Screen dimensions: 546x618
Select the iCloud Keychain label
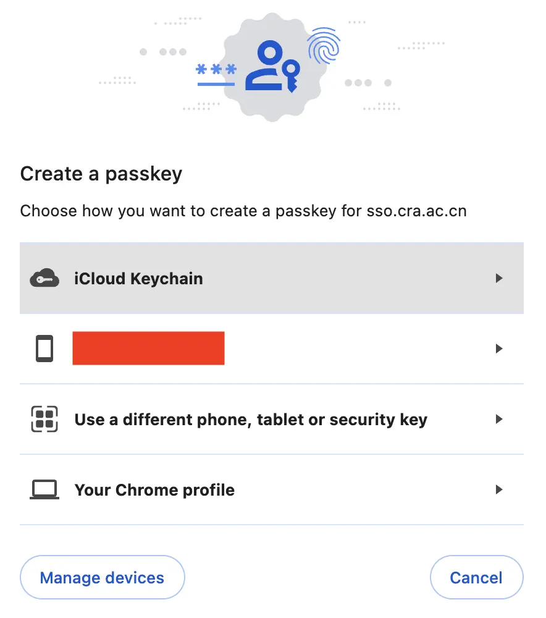(138, 279)
